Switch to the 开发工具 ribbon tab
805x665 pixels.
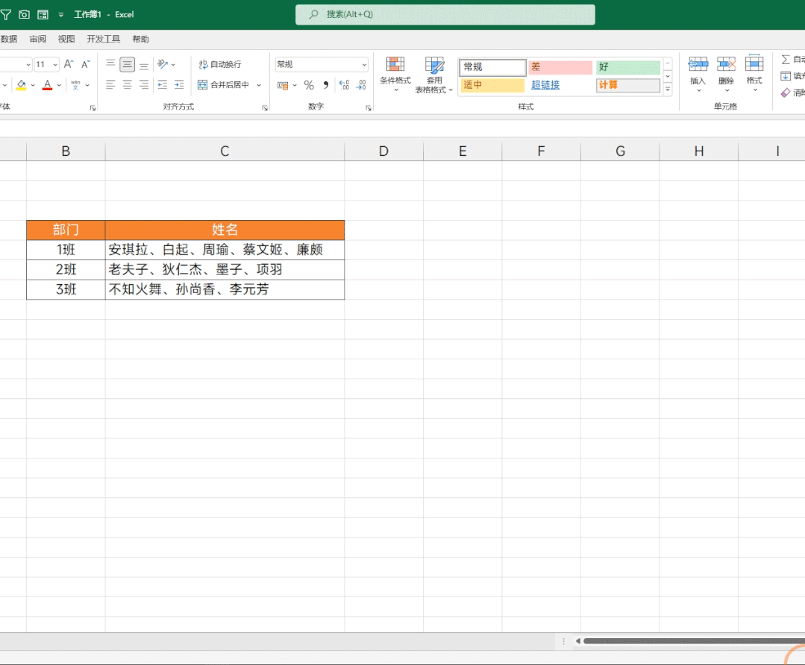(x=103, y=39)
